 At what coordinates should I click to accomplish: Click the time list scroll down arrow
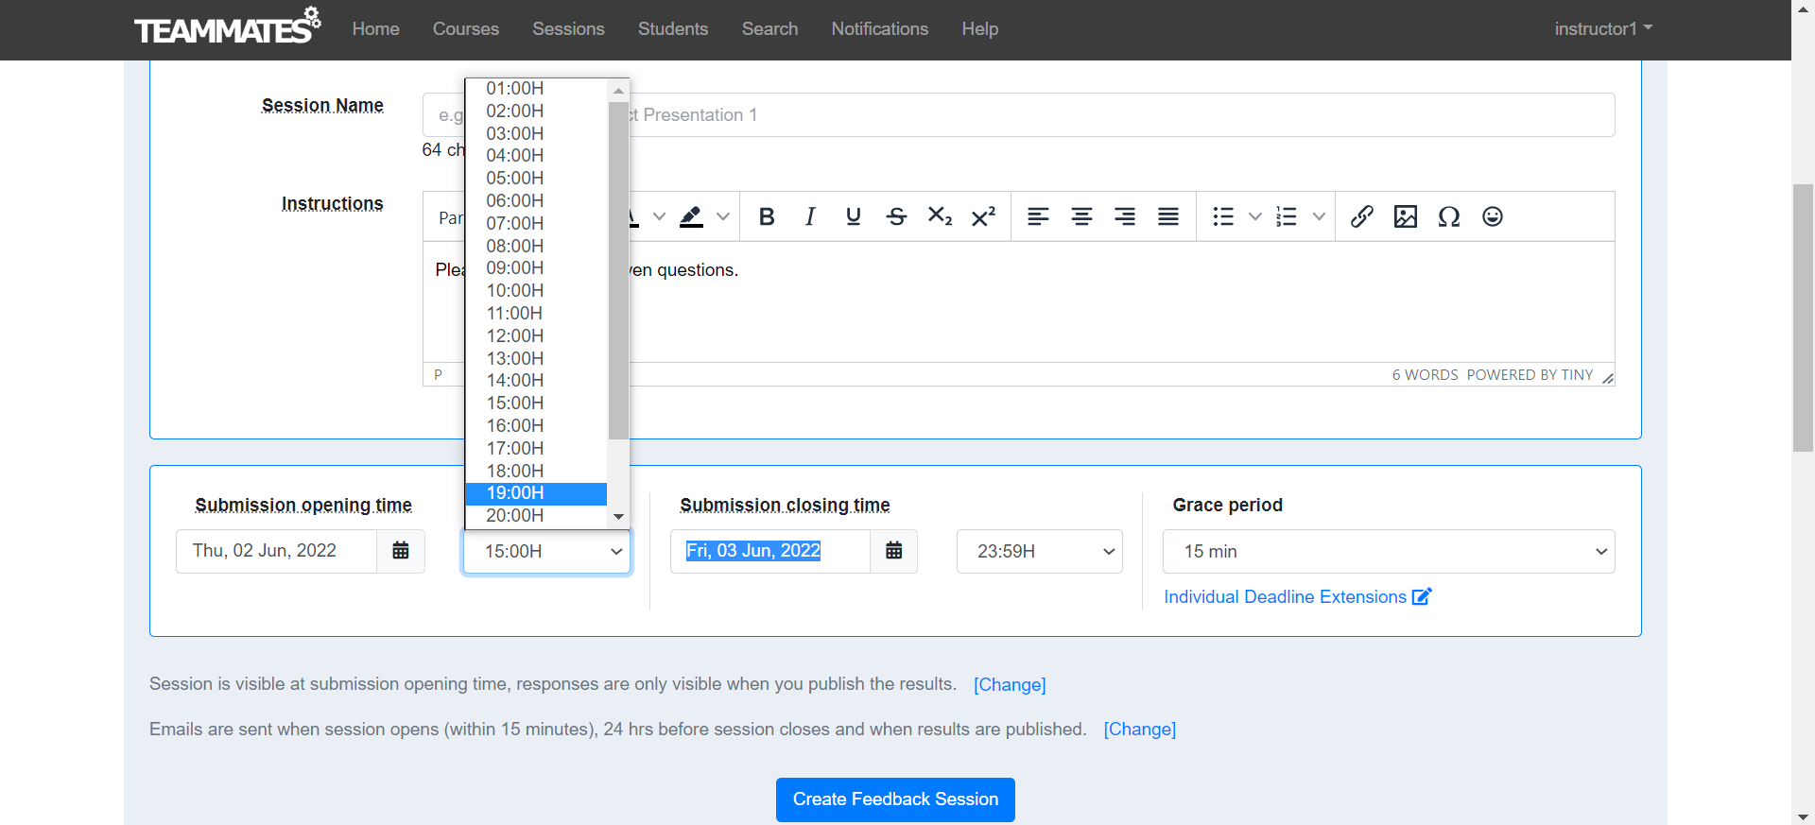[x=619, y=517]
